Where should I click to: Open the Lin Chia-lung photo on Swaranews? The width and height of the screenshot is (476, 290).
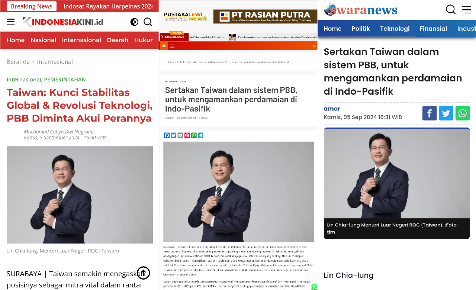(x=397, y=173)
